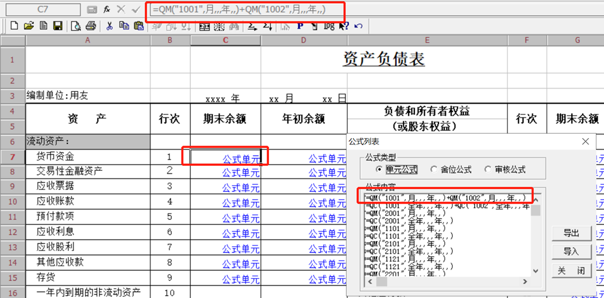Select the 舍位公式 radio button
Viewport: 604px width, 298px height.
[451, 169]
